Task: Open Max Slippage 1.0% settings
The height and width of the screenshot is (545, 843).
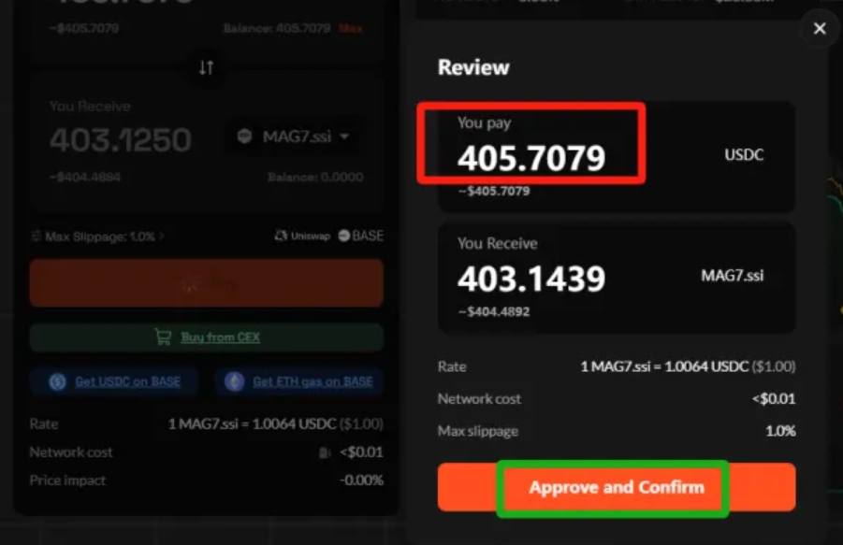Action: 98,237
